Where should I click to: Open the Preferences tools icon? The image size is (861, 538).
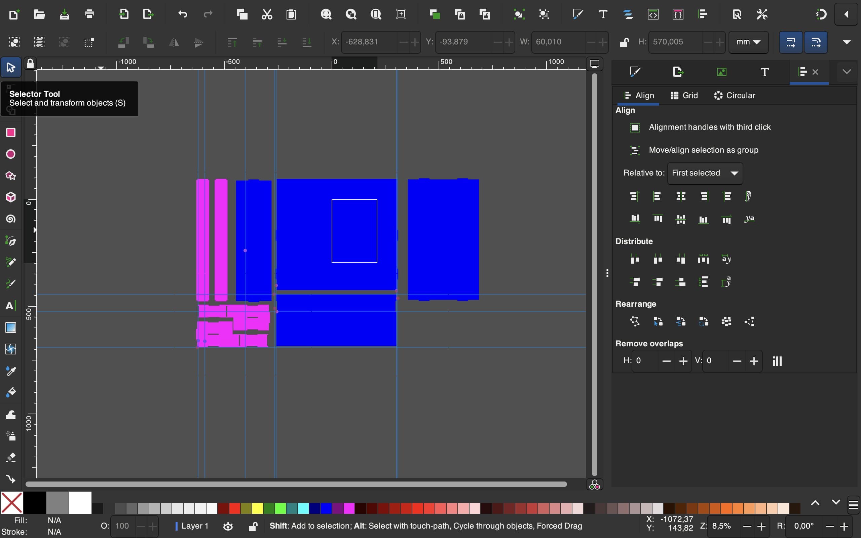[762, 14]
